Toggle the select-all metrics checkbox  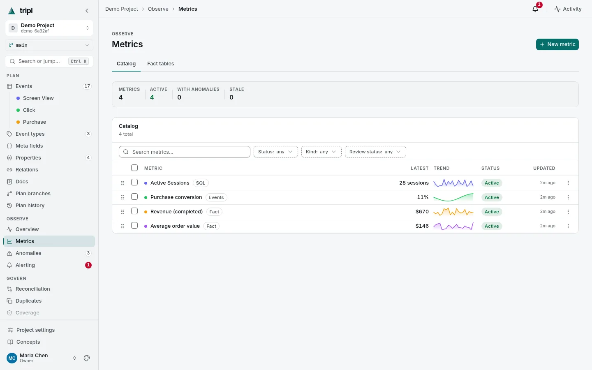(x=134, y=168)
